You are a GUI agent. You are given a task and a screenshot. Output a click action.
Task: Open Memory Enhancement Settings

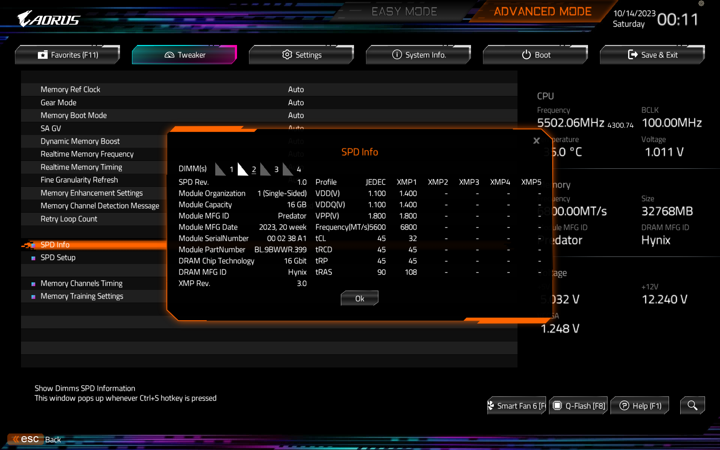point(91,193)
